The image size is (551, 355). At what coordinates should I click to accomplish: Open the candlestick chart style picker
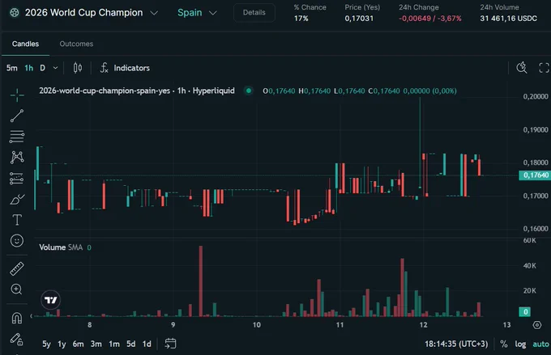(78, 68)
